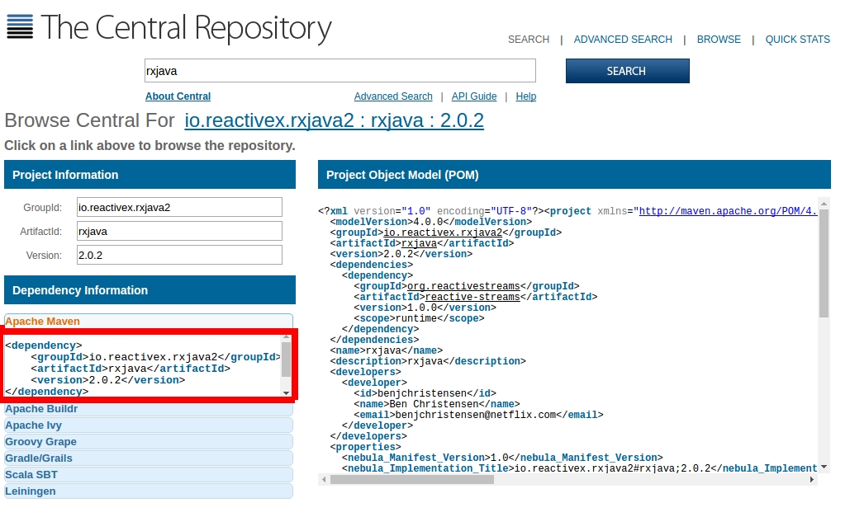Click POM panel scroll-down arrow
Viewport: 850px width, 517px height.
pyautogui.click(x=824, y=467)
